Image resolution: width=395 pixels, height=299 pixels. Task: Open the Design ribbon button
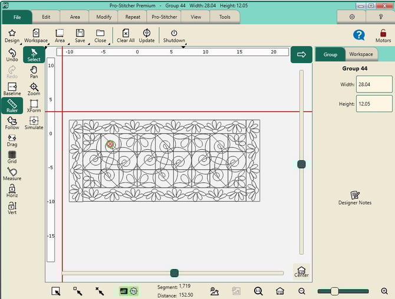[x=12, y=36]
